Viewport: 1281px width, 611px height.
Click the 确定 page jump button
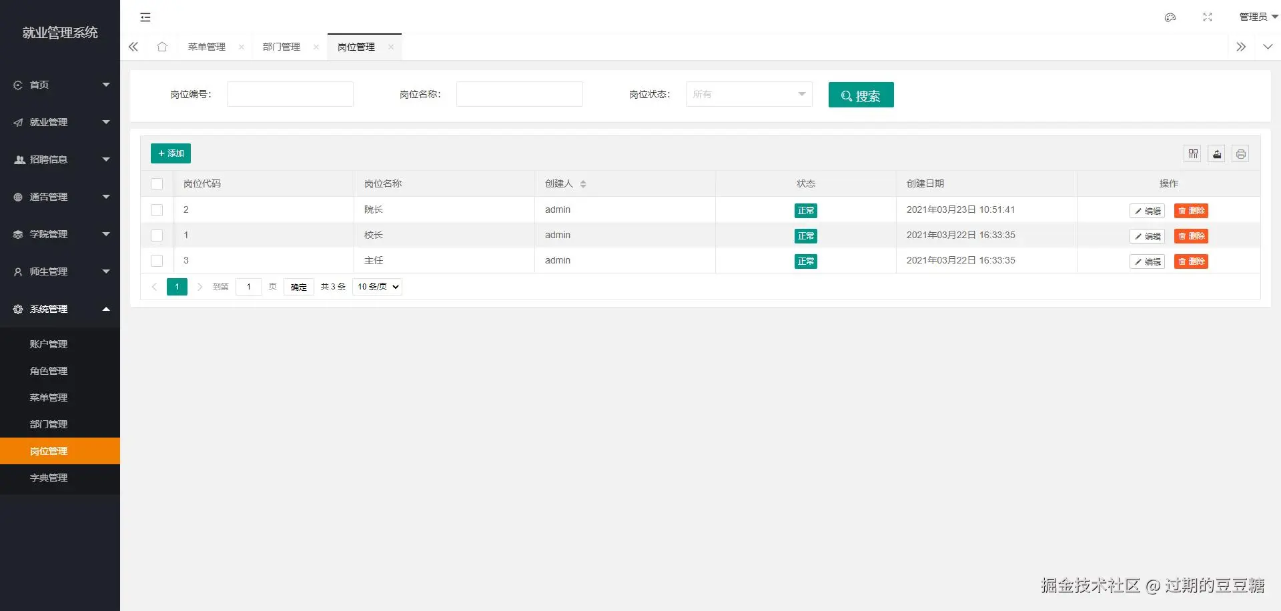(x=299, y=287)
